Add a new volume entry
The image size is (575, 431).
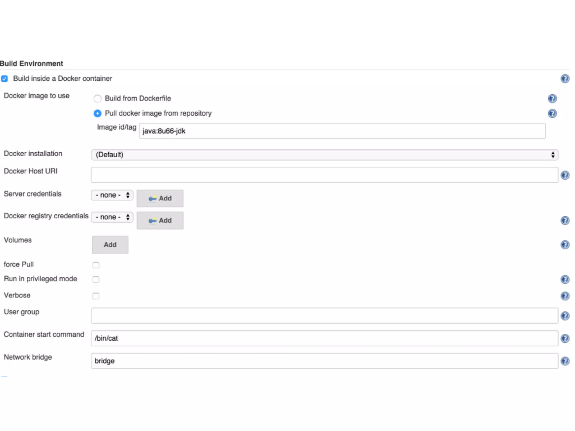point(110,245)
